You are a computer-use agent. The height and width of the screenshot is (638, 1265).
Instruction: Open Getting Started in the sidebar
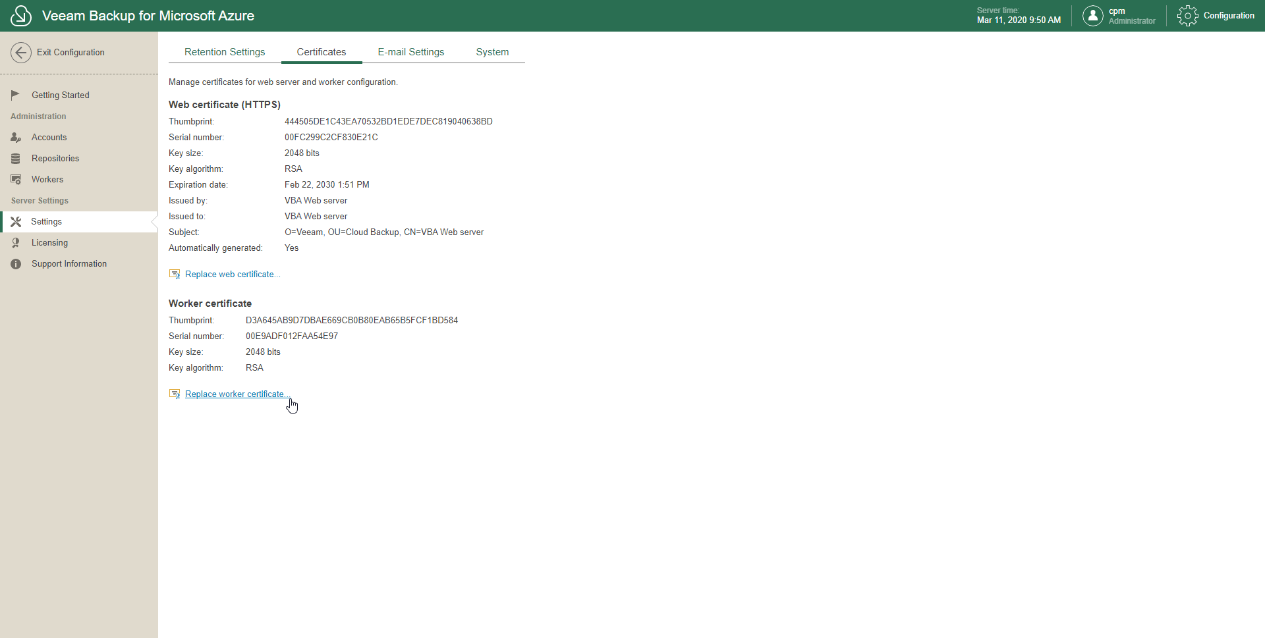[79, 95]
